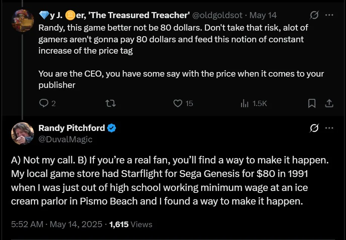Viewport: 346px width, 240px height.
Task: Bookmark the oldgoldsot tweet
Action: point(312,103)
